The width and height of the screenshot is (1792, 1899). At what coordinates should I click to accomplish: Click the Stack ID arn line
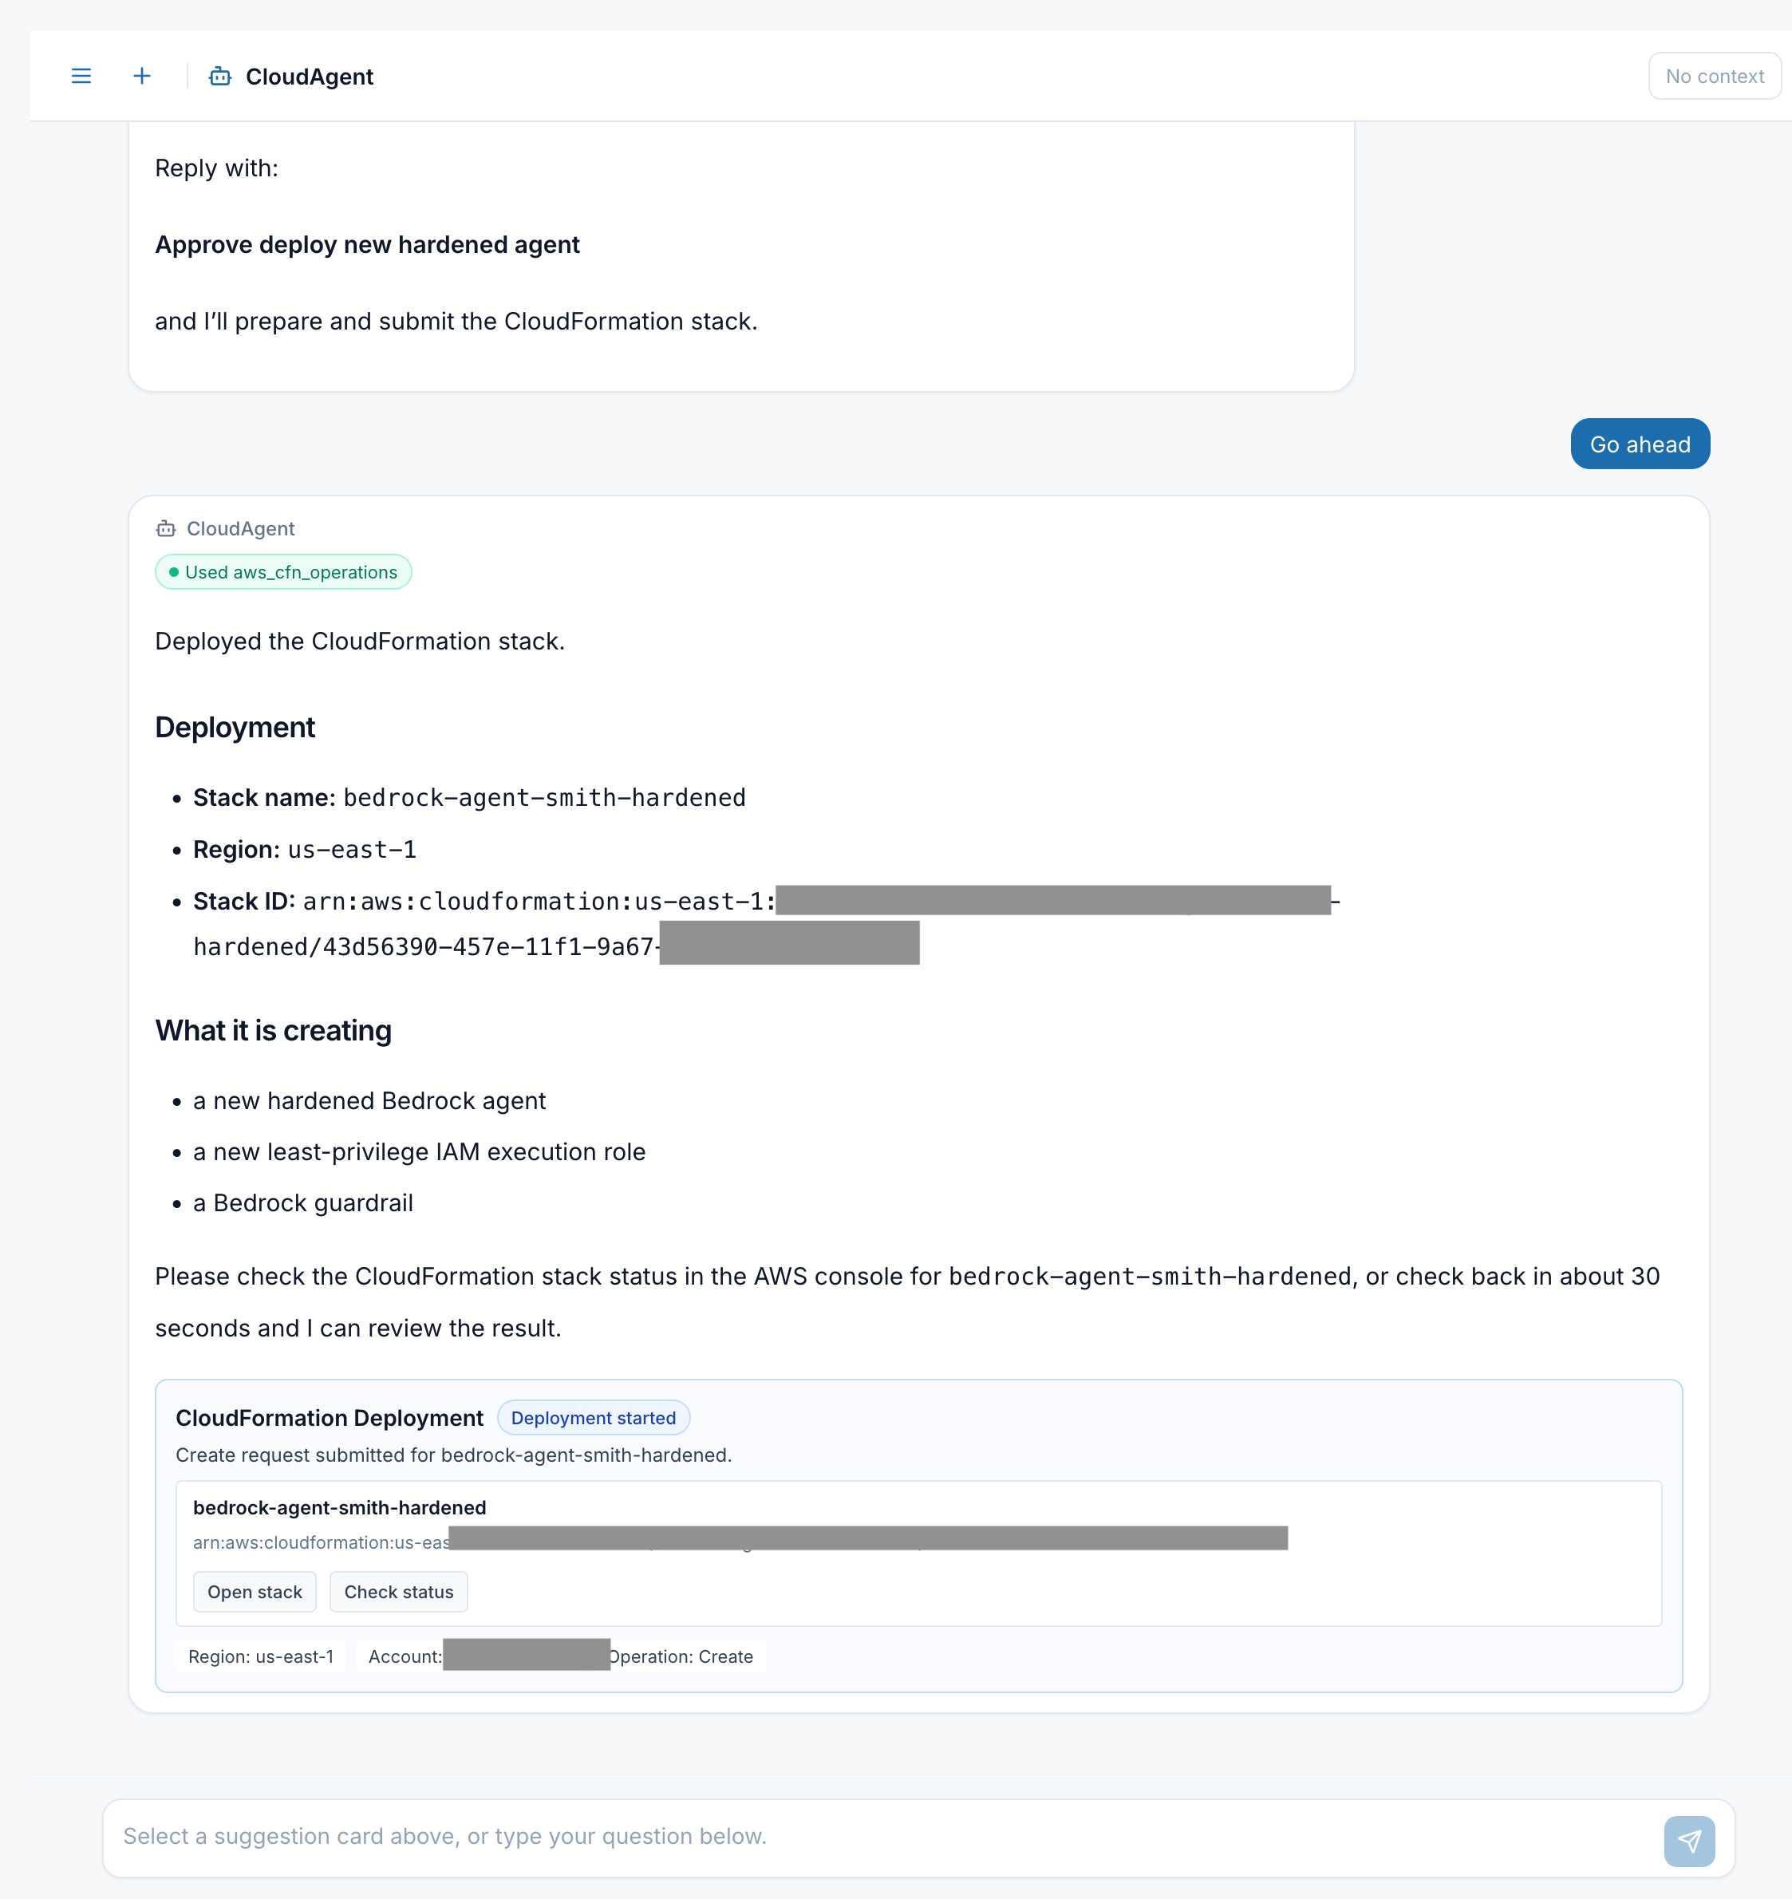[766, 924]
